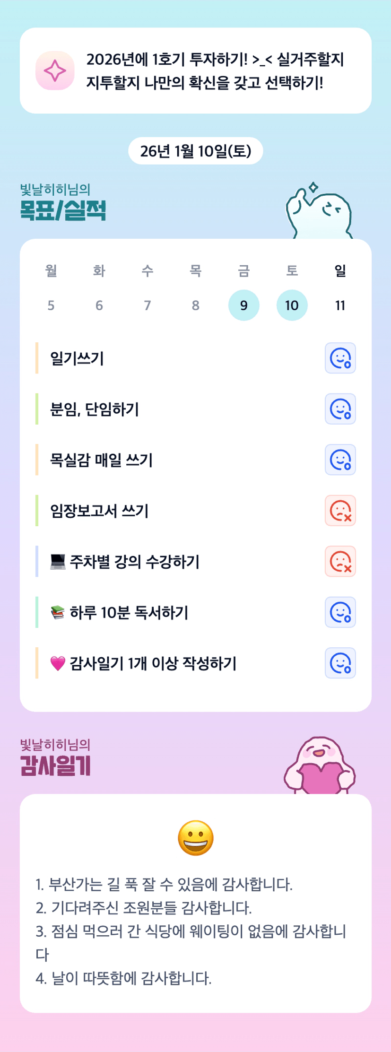Click the 일기쓰기 goal label
The image size is (391, 1052).
click(x=77, y=358)
